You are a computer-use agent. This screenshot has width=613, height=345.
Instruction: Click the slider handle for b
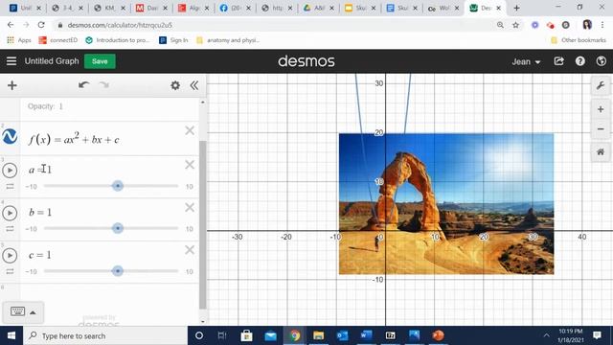[x=118, y=228]
